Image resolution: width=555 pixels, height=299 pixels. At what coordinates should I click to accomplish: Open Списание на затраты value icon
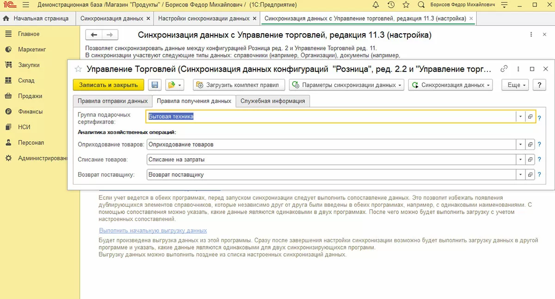tap(530, 160)
